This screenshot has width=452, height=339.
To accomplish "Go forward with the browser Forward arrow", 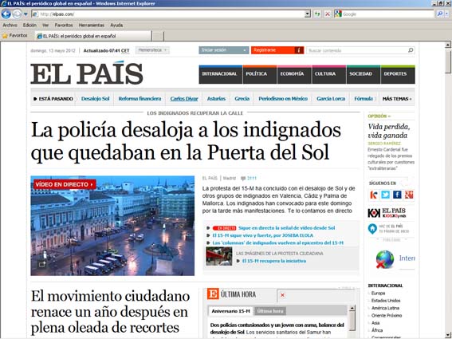I will (x=17, y=14).
